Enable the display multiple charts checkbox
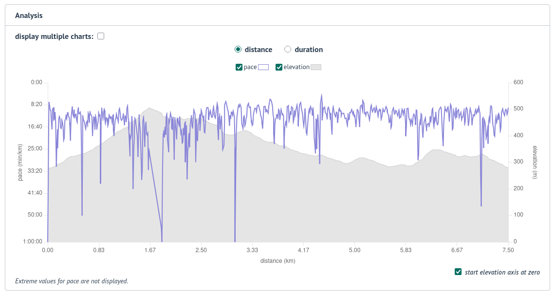Screen dimensions: 555x295 (x=100, y=36)
